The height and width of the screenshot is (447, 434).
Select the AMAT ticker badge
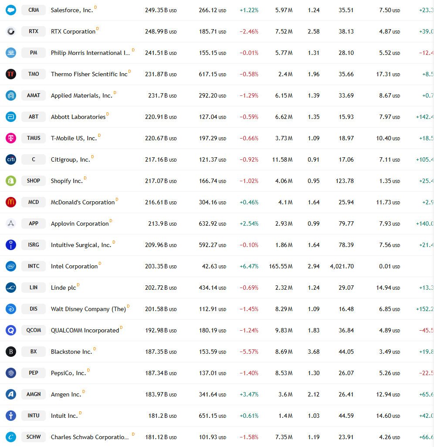pyautogui.click(x=34, y=95)
